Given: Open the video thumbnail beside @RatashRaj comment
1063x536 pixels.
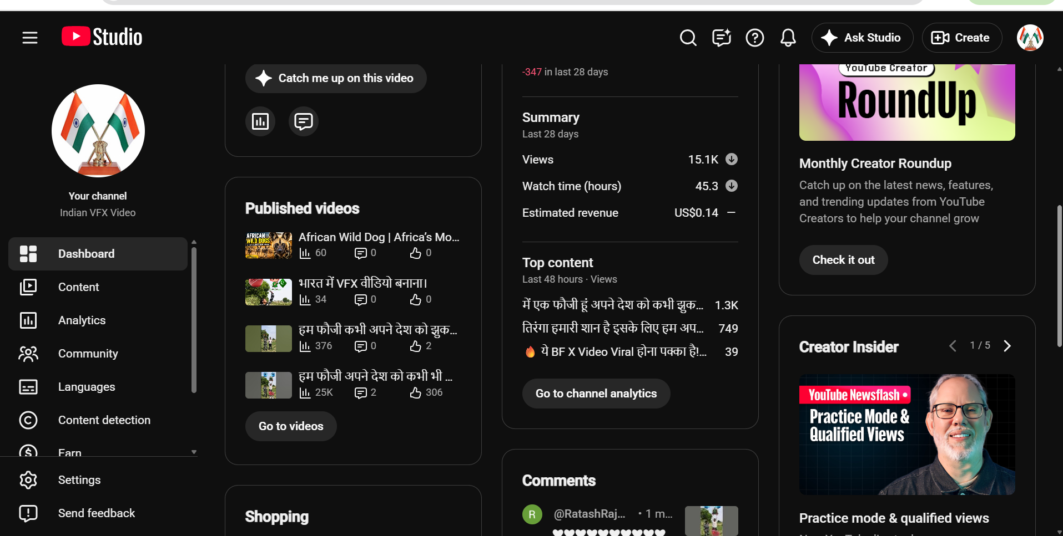Looking at the screenshot, I should pos(712,520).
